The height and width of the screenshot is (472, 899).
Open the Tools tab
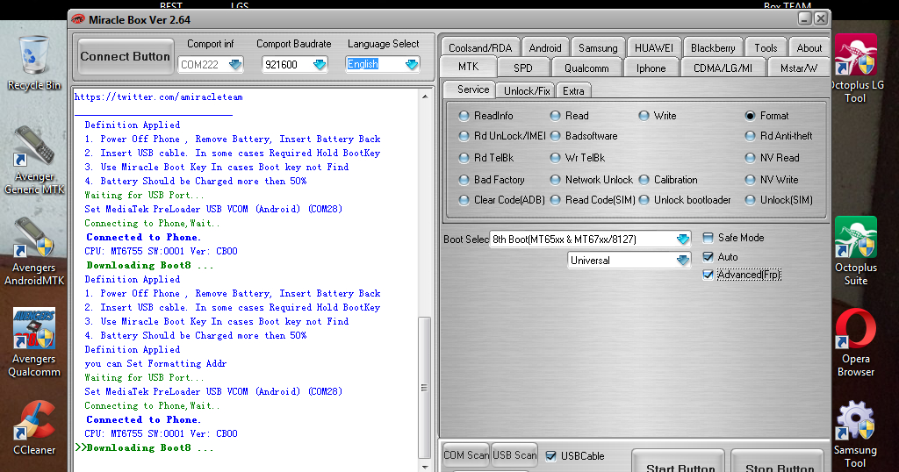pyautogui.click(x=766, y=47)
